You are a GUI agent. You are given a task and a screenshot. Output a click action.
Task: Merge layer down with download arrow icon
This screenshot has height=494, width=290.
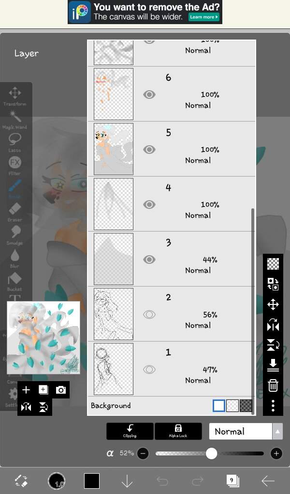click(273, 365)
